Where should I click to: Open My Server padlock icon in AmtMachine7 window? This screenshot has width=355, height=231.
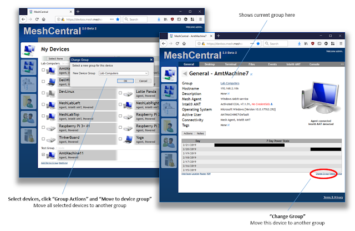point(169,160)
